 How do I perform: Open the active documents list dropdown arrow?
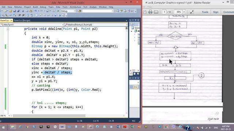tap(127, 20)
